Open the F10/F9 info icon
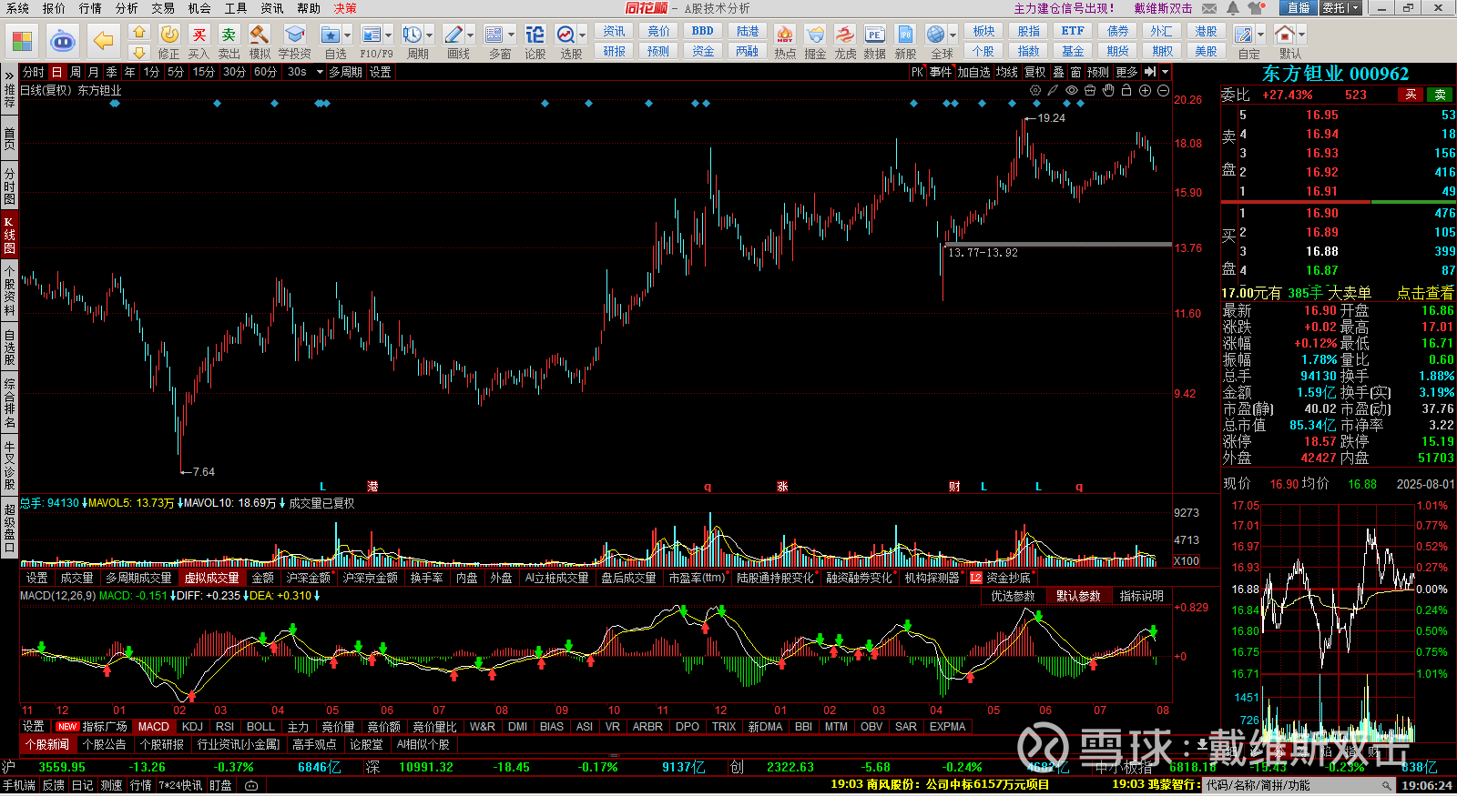The height and width of the screenshot is (796, 1457). [371, 35]
